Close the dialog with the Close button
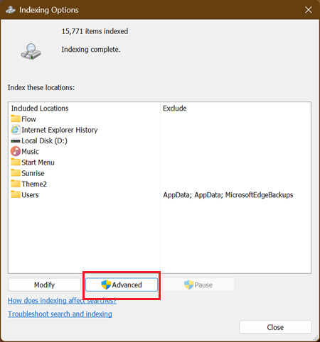320x342 pixels. point(275,327)
